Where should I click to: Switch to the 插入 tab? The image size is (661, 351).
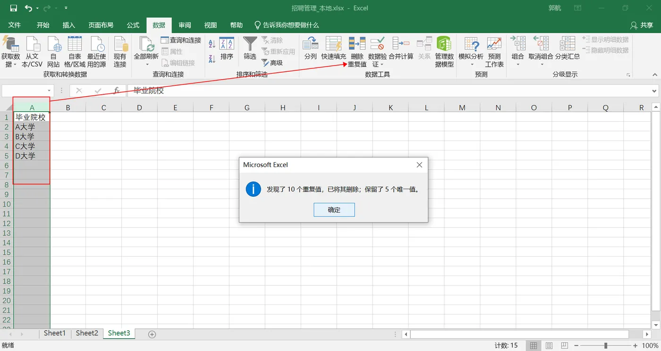[x=69, y=25]
